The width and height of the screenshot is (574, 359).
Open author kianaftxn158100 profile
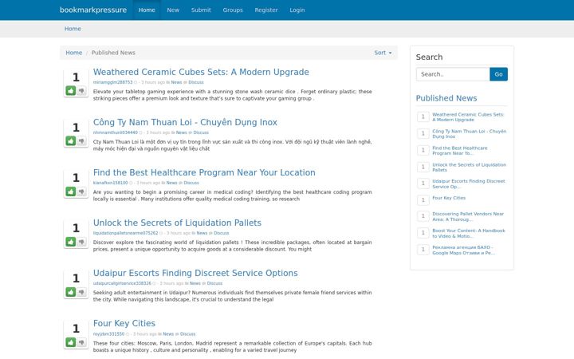110,183
